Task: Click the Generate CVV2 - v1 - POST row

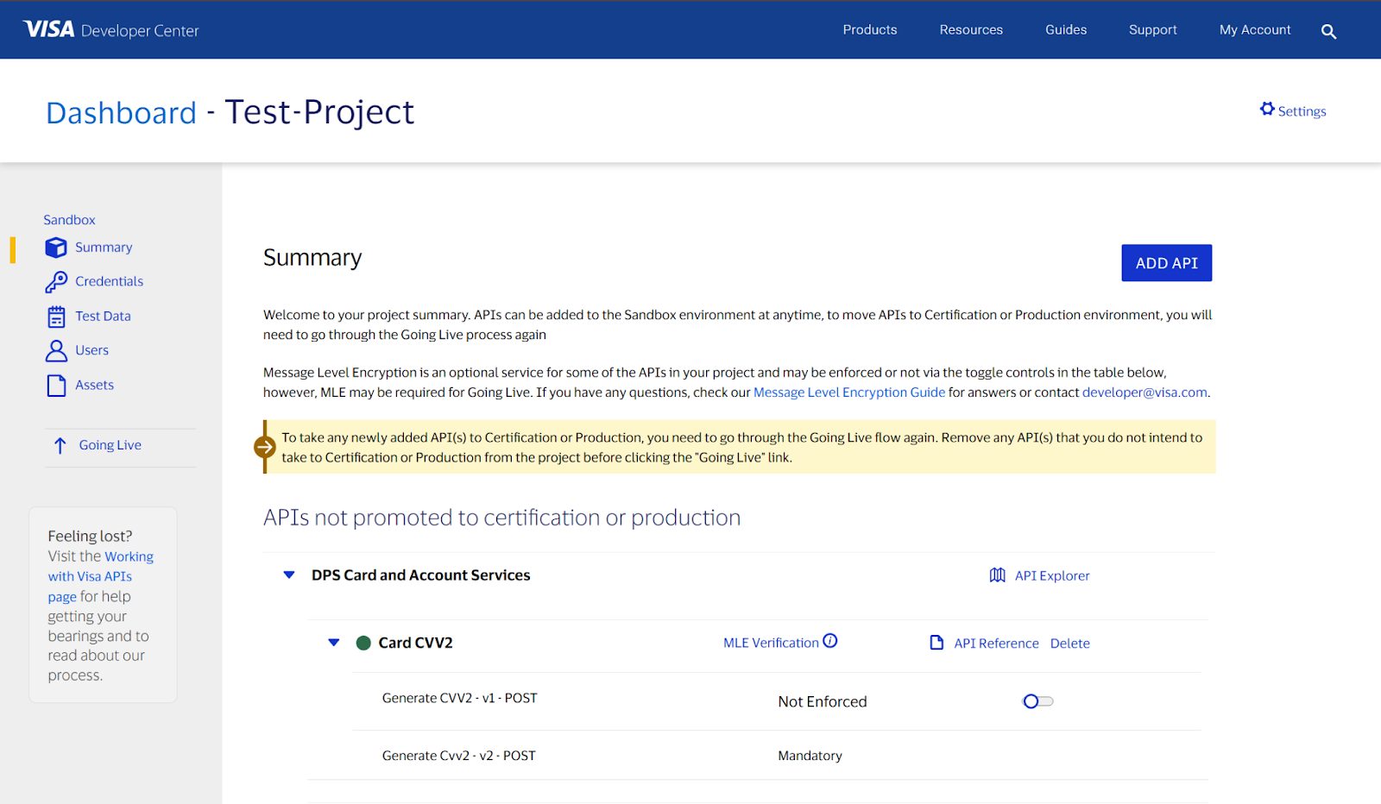Action: coord(459,698)
